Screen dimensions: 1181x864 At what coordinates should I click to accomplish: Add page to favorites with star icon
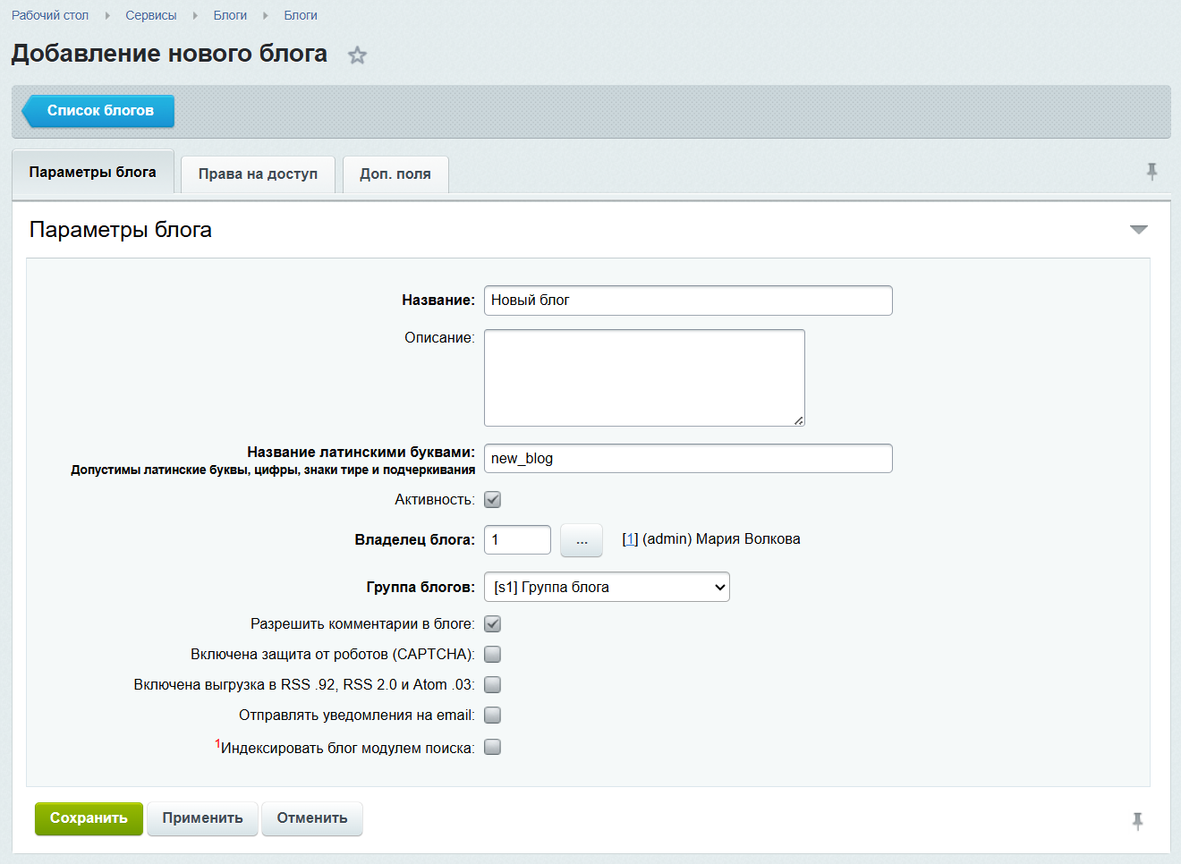tap(357, 55)
